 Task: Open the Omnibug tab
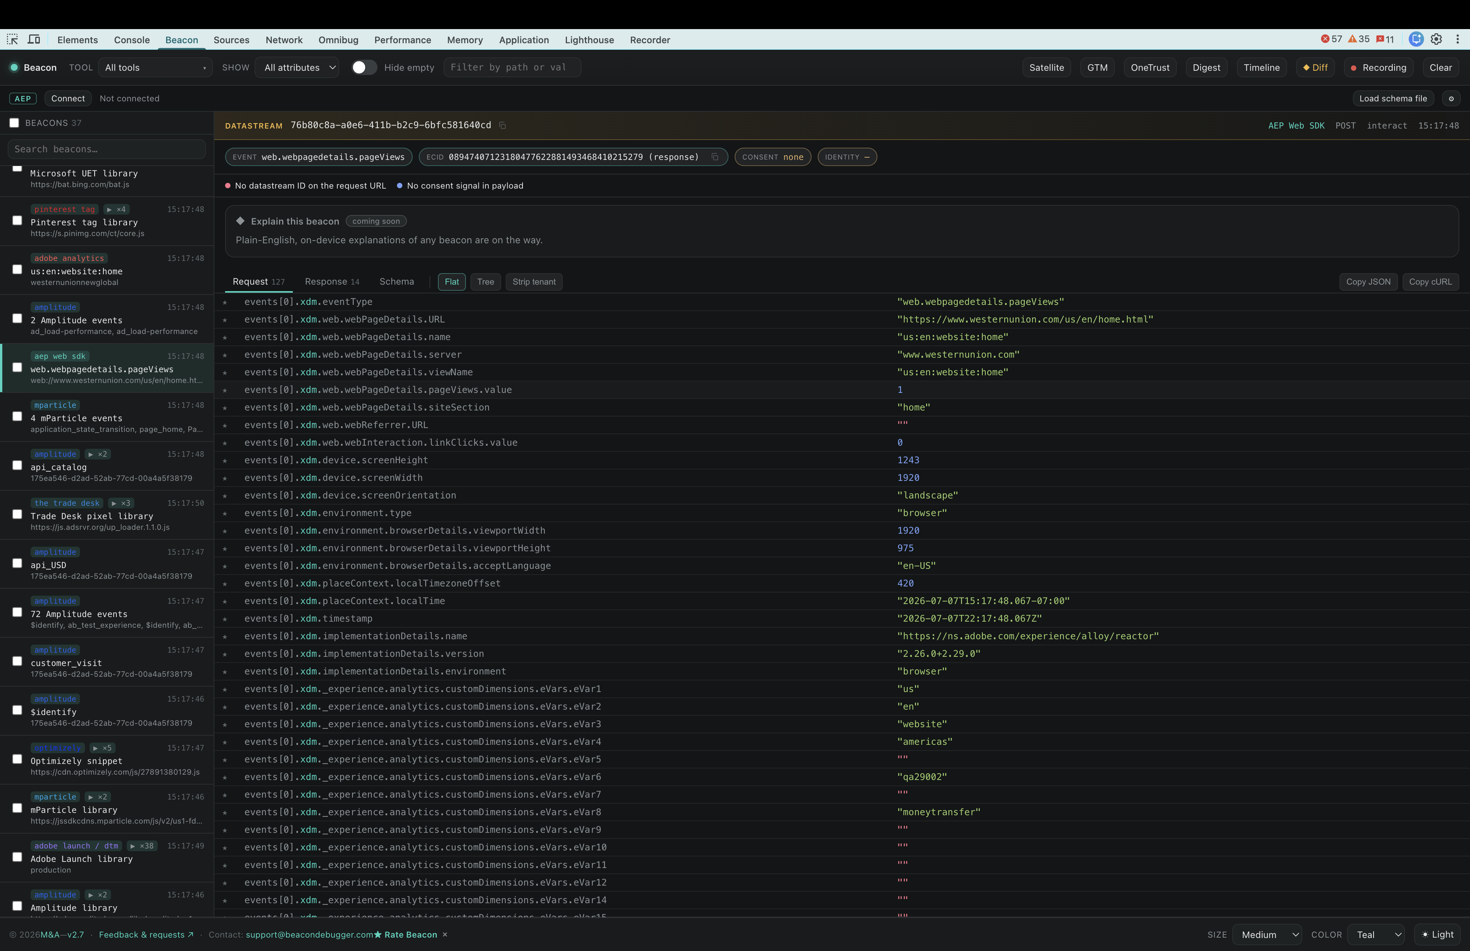tap(338, 39)
